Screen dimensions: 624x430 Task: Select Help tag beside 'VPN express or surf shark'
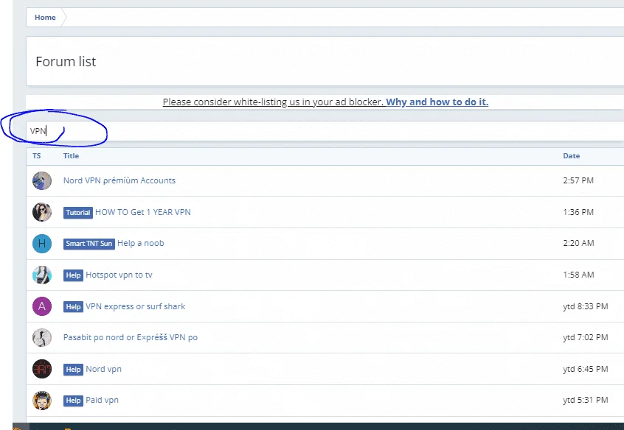point(73,307)
